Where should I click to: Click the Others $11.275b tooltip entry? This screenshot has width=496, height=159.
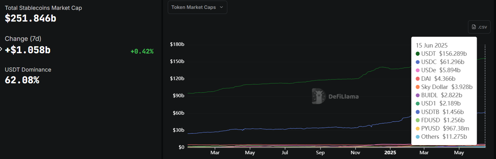pos(444,137)
